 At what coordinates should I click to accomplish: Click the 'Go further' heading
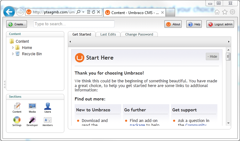135,110
